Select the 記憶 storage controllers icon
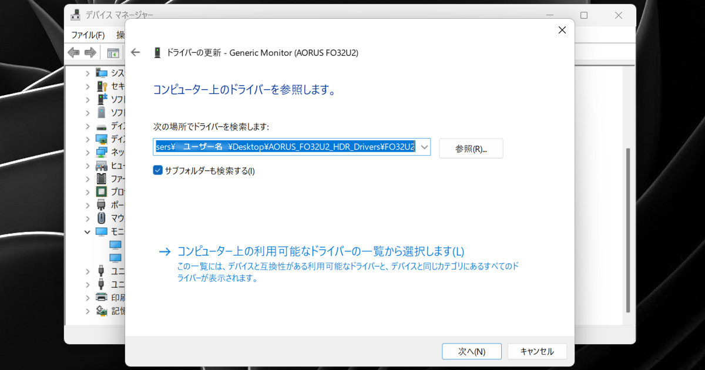 [x=102, y=311]
